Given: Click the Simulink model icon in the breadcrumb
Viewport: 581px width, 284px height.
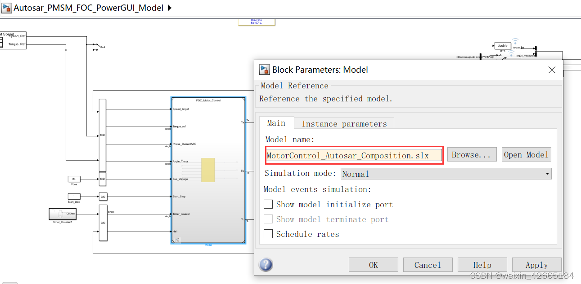Looking at the screenshot, I should [6, 8].
